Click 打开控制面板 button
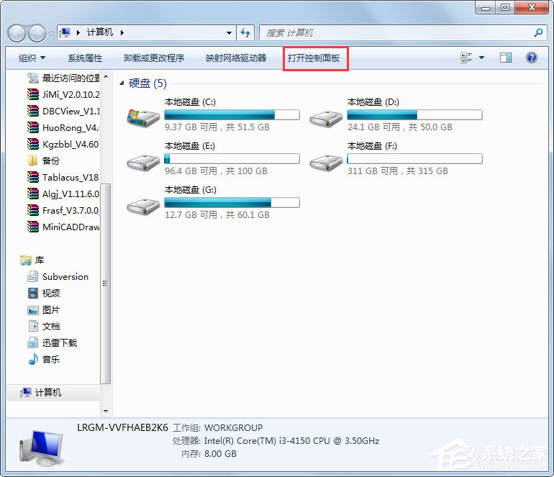The width and height of the screenshot is (554, 477). click(x=314, y=58)
